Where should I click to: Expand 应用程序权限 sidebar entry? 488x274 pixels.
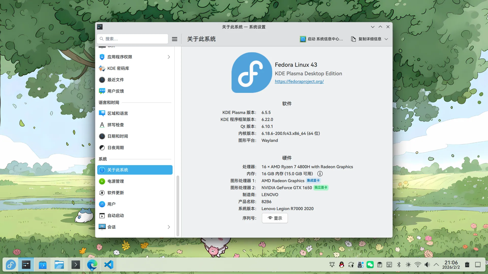[169, 57]
